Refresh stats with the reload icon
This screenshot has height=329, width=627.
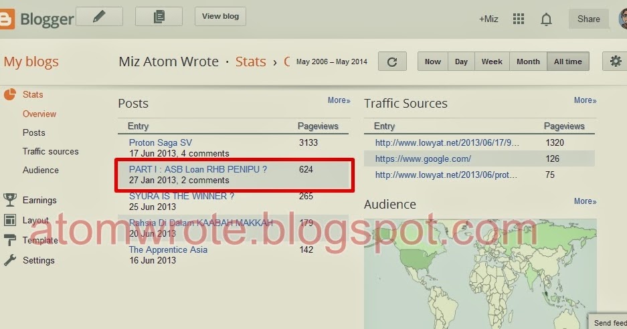point(392,62)
